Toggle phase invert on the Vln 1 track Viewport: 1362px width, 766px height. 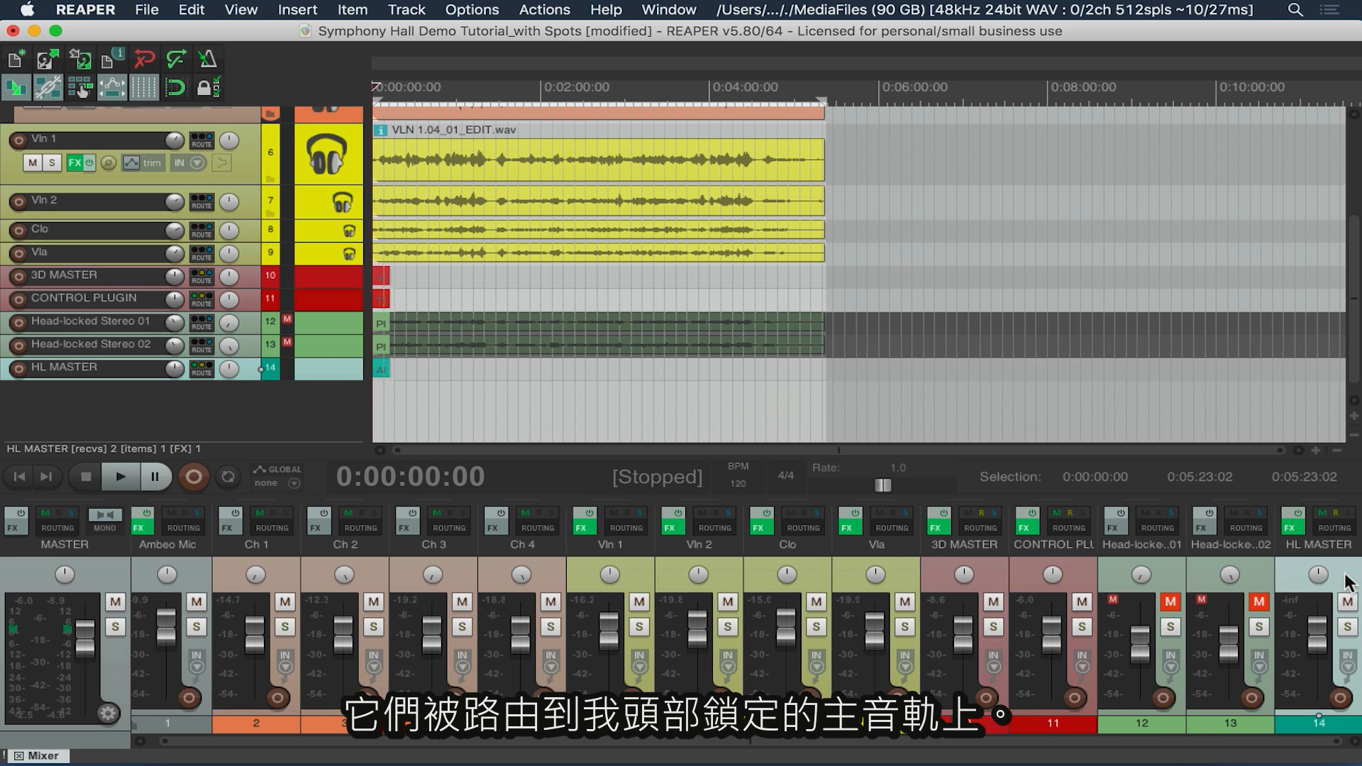tap(108, 163)
